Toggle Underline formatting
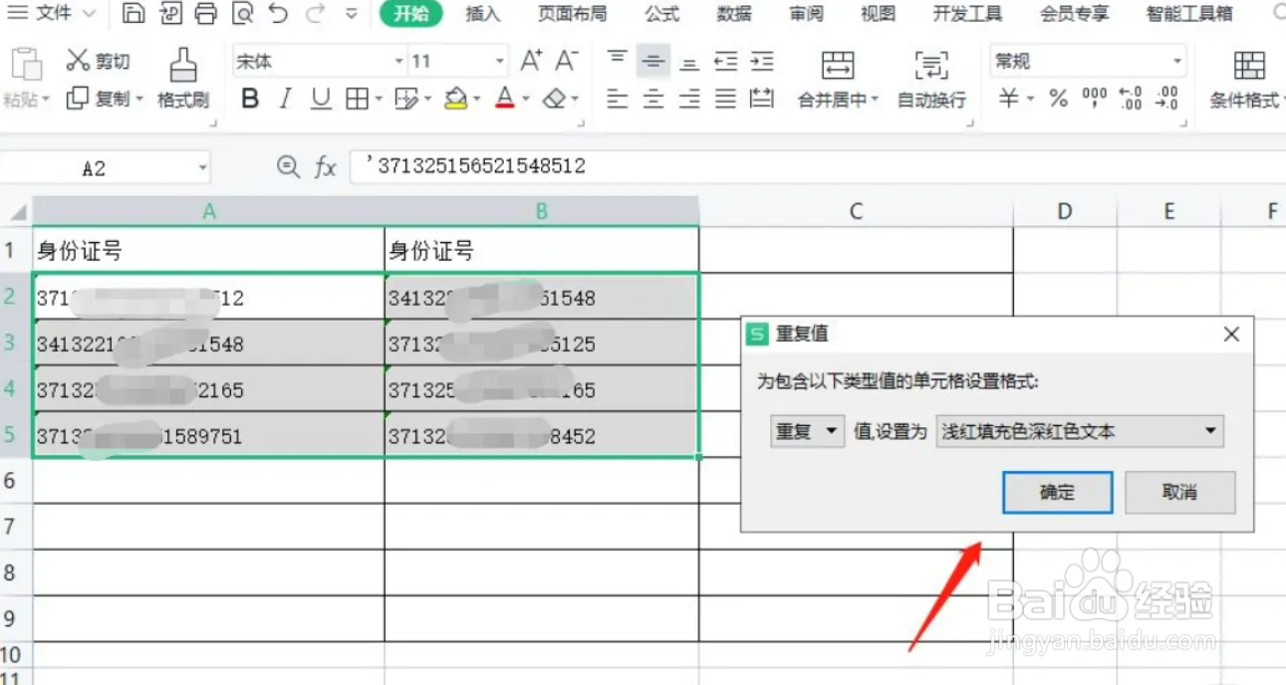The width and height of the screenshot is (1286, 685). coord(321,99)
